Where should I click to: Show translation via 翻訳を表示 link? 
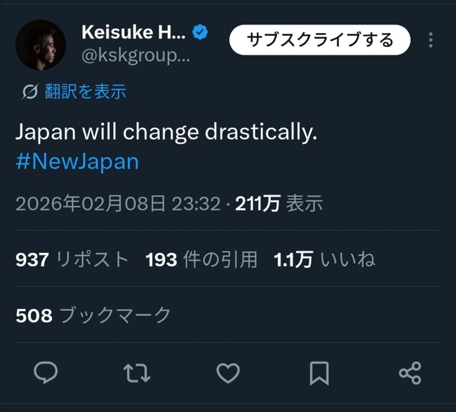click(86, 92)
